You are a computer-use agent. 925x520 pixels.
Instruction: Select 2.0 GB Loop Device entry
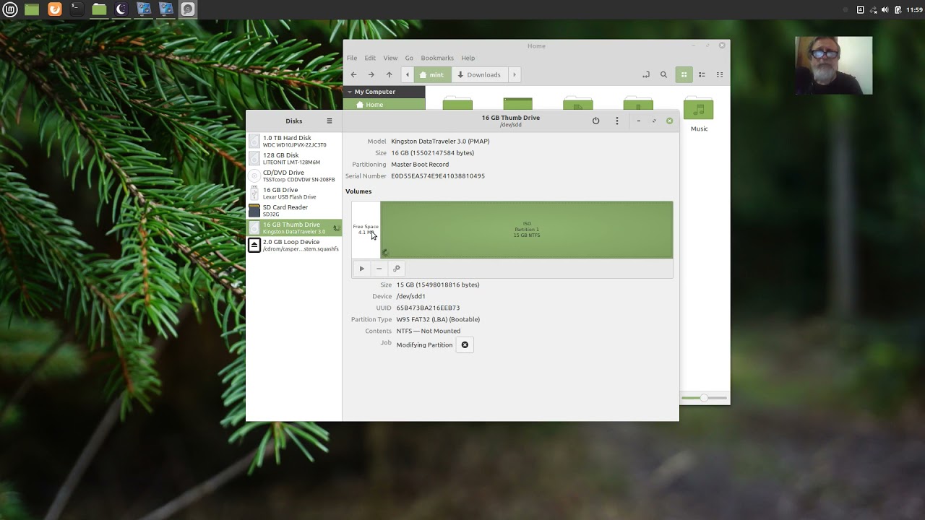click(294, 245)
